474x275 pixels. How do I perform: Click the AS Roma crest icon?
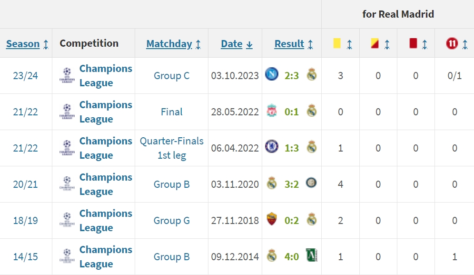272,219
